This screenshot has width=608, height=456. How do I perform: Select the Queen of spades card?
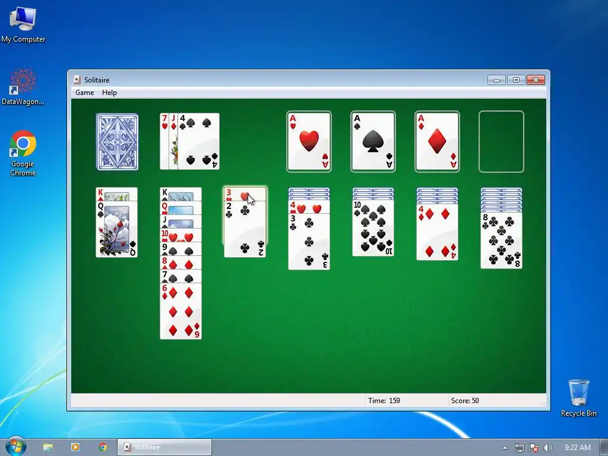click(x=117, y=229)
